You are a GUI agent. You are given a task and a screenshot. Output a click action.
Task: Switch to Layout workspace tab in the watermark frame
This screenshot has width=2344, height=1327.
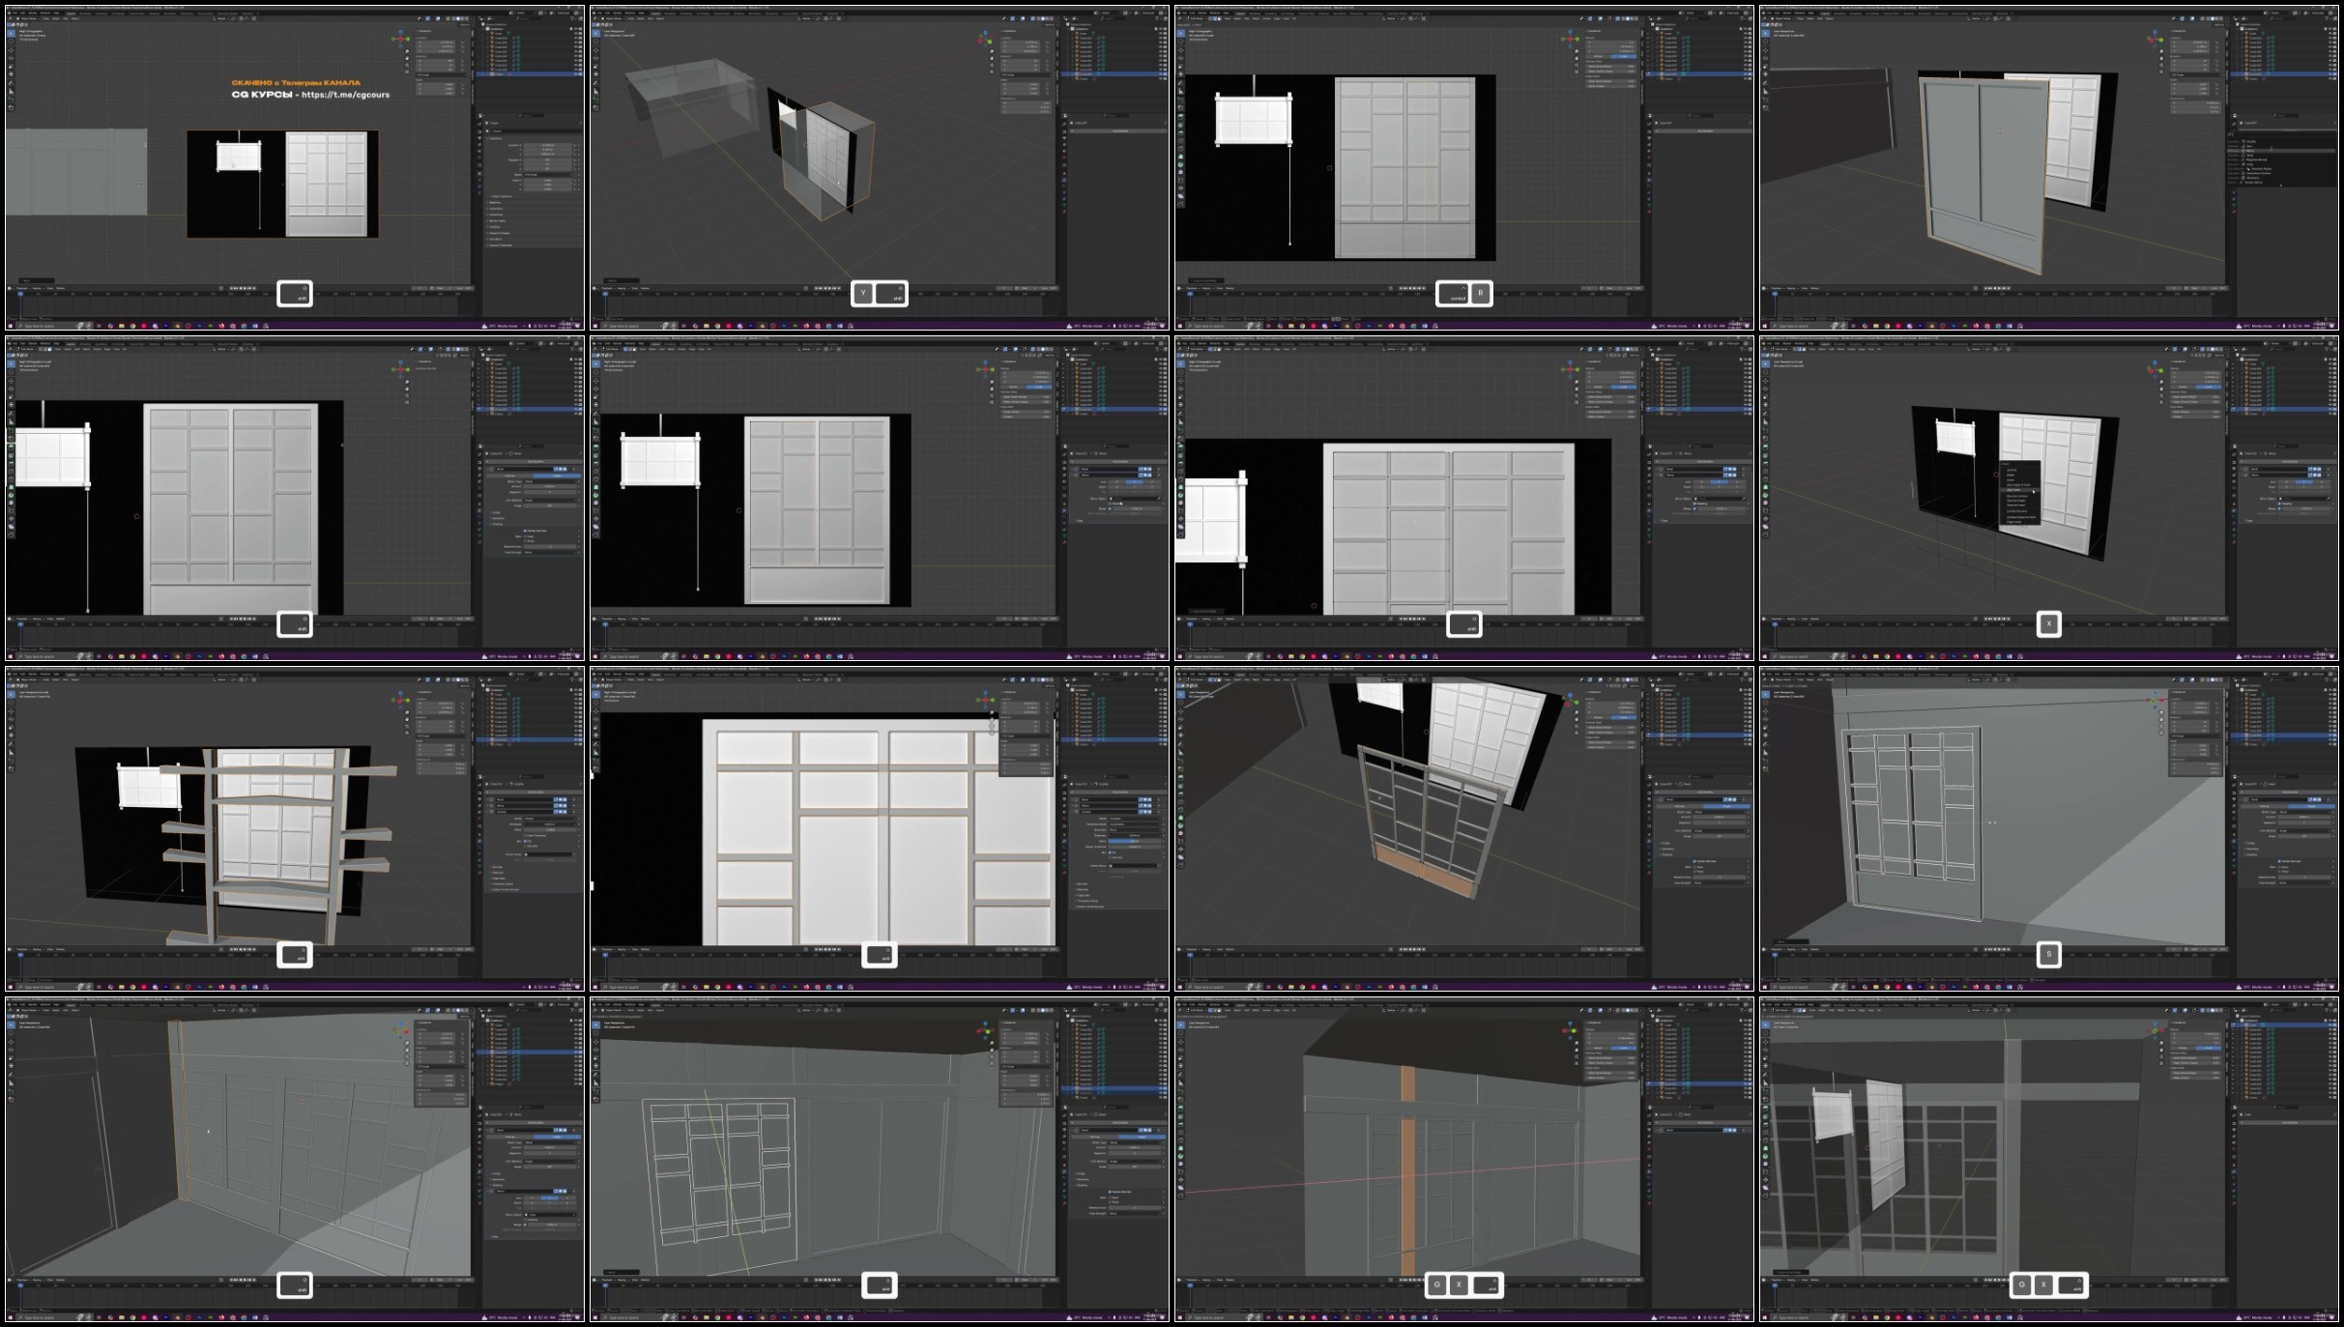coord(71,14)
